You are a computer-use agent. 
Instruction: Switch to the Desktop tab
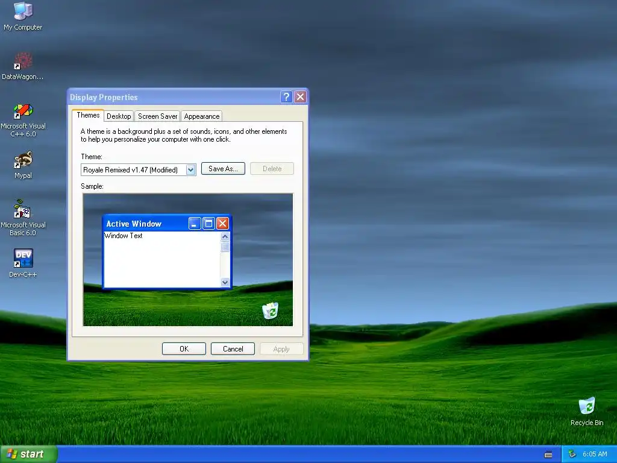coord(119,116)
